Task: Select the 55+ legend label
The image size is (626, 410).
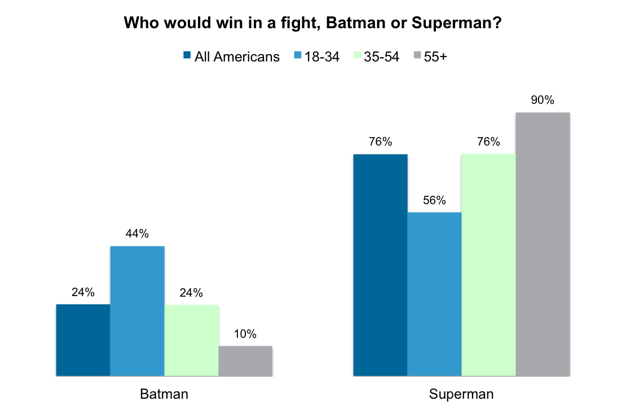Action: point(435,57)
